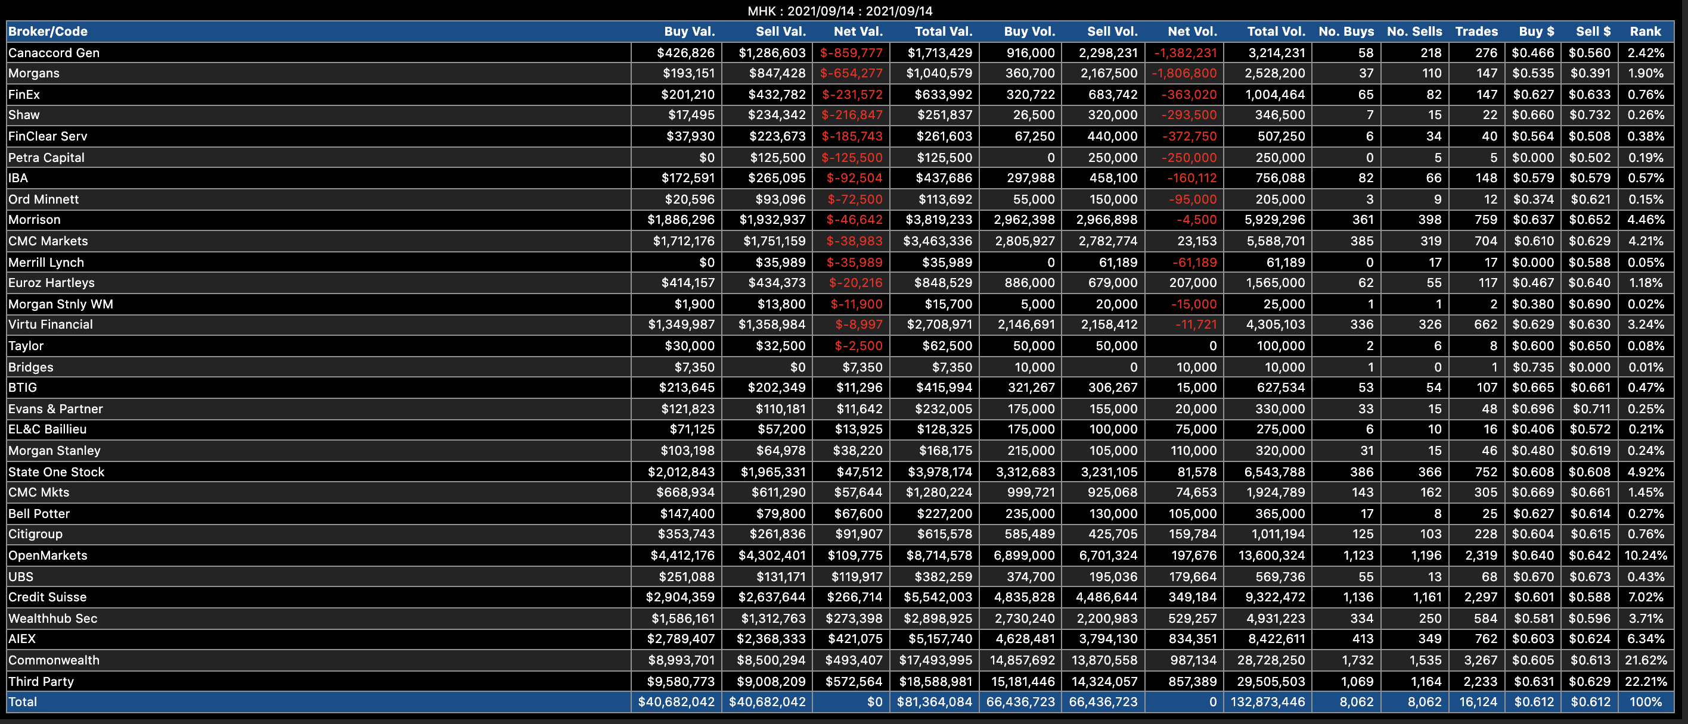Select the Canaccord Gen broker row
1688x724 pixels.
[840, 53]
